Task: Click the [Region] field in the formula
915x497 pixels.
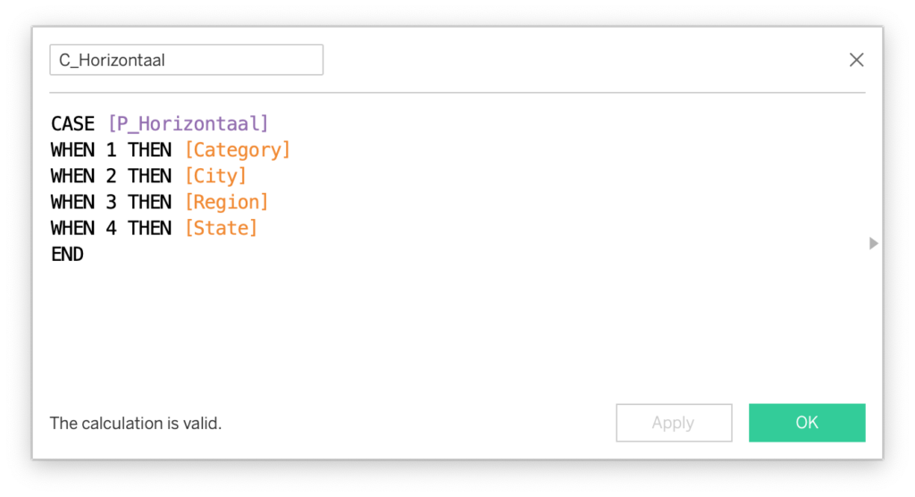Action: click(x=225, y=202)
